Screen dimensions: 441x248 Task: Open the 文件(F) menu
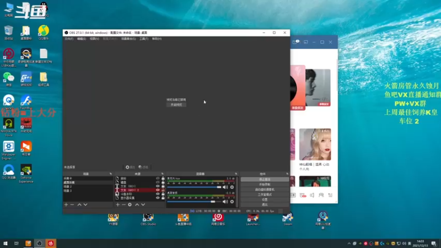(x=69, y=39)
